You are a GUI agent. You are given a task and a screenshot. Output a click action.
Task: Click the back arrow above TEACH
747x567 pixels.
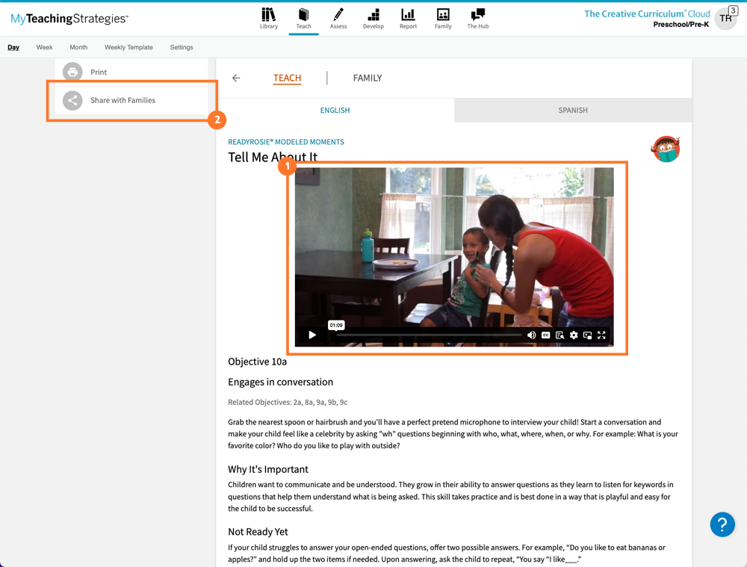coord(237,78)
